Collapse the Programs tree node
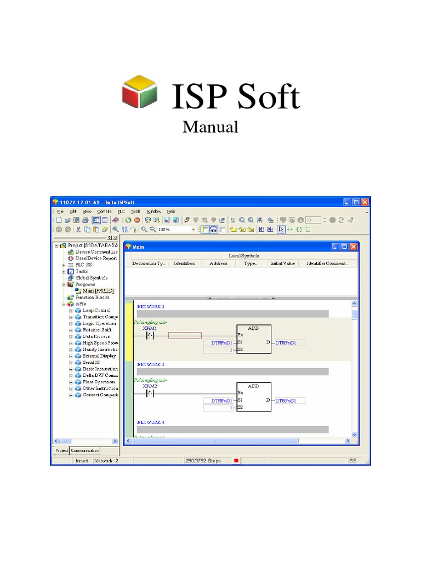 coord(64,284)
